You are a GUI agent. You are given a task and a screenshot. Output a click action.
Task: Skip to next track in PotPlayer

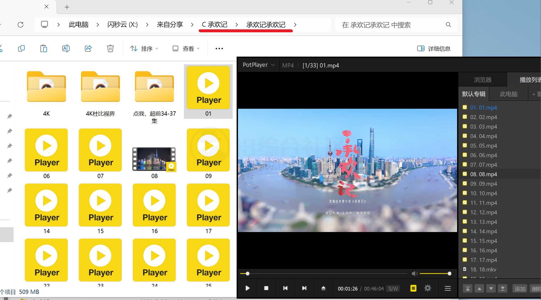(x=304, y=288)
